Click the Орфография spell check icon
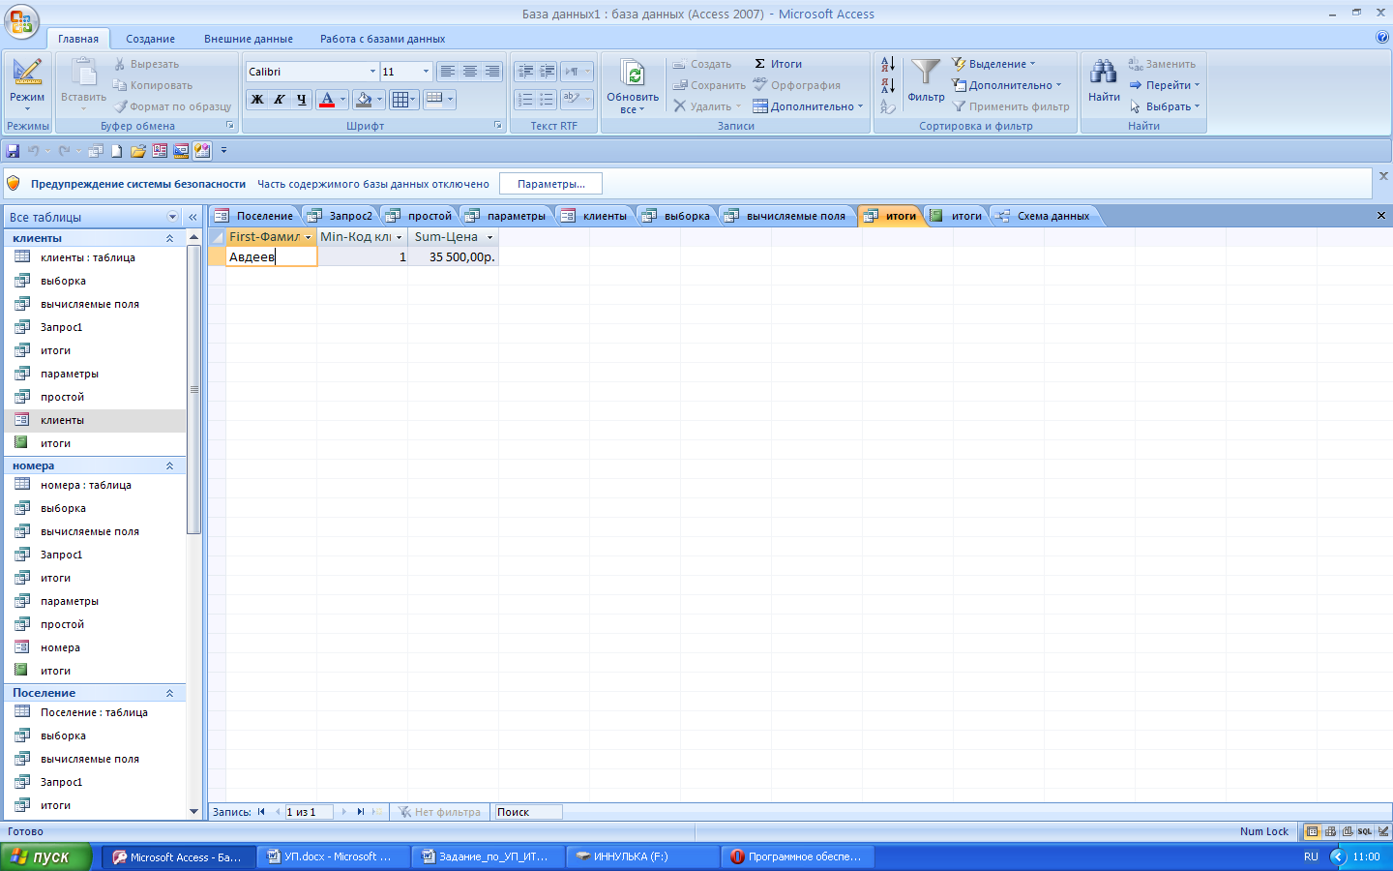 click(x=760, y=85)
